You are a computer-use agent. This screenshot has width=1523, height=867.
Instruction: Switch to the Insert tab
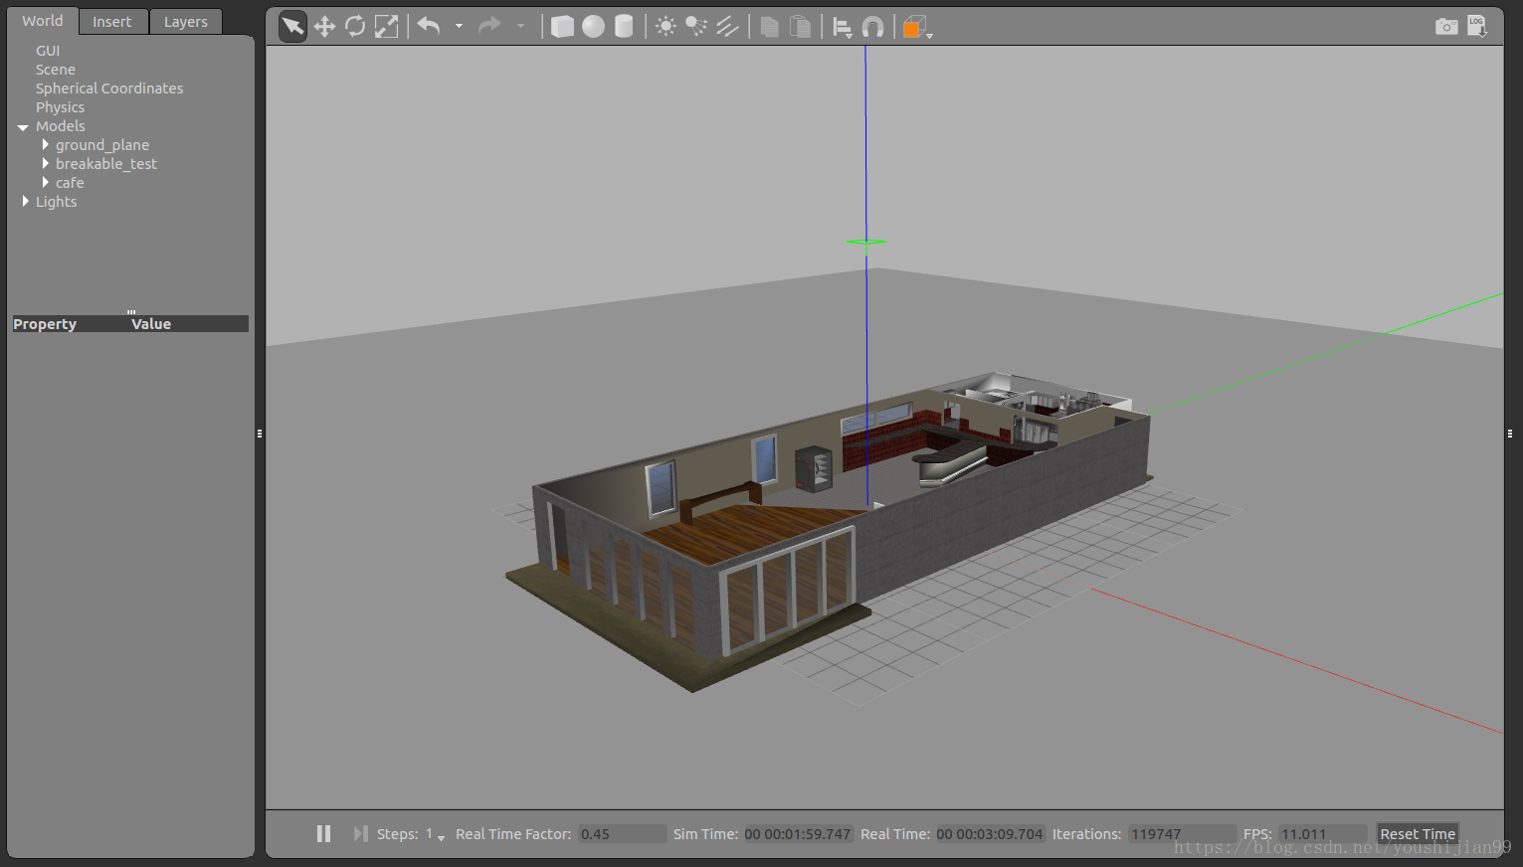pyautogui.click(x=112, y=22)
